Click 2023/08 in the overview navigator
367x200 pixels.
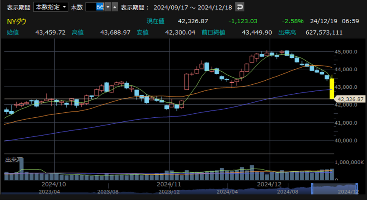pos(108,192)
